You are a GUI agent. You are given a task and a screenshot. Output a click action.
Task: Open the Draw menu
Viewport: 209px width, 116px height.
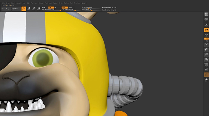pyautogui.click(x=24, y=3)
